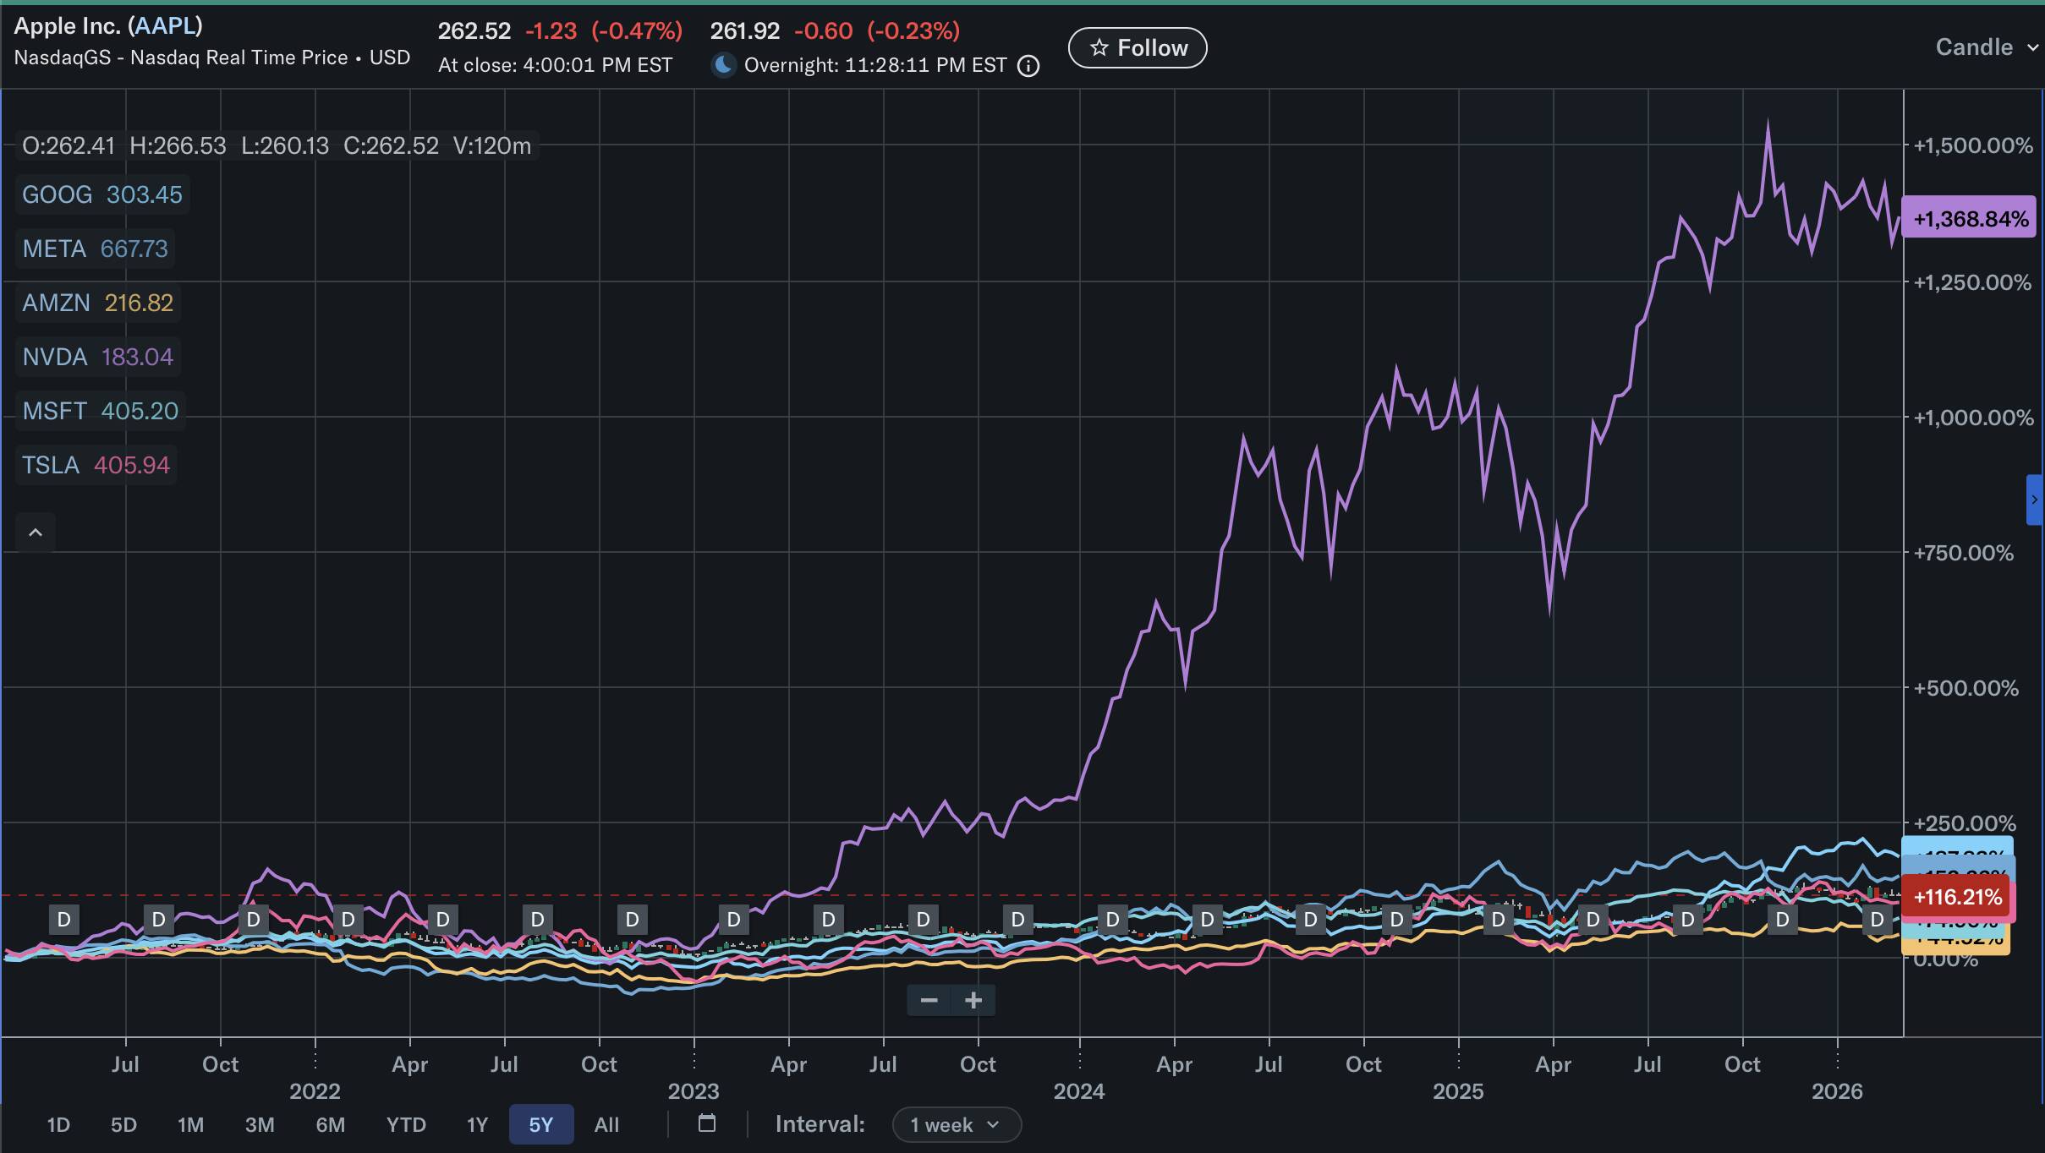This screenshot has width=2045, height=1153.
Task: Click the overnight price info icon
Action: [x=1028, y=66]
